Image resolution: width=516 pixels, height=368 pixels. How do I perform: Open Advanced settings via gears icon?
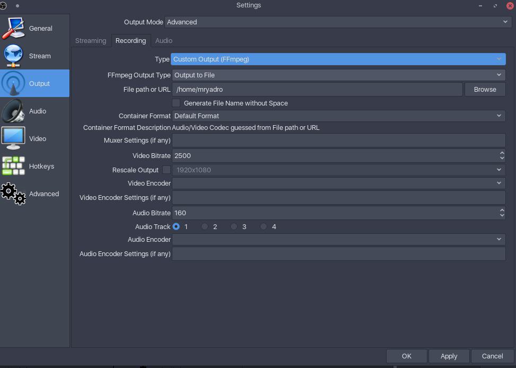coord(13,194)
